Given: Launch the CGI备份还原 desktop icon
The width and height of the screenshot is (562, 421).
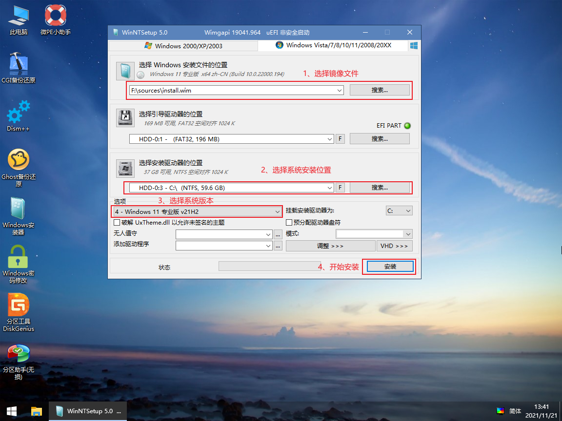Looking at the screenshot, I should (19, 68).
